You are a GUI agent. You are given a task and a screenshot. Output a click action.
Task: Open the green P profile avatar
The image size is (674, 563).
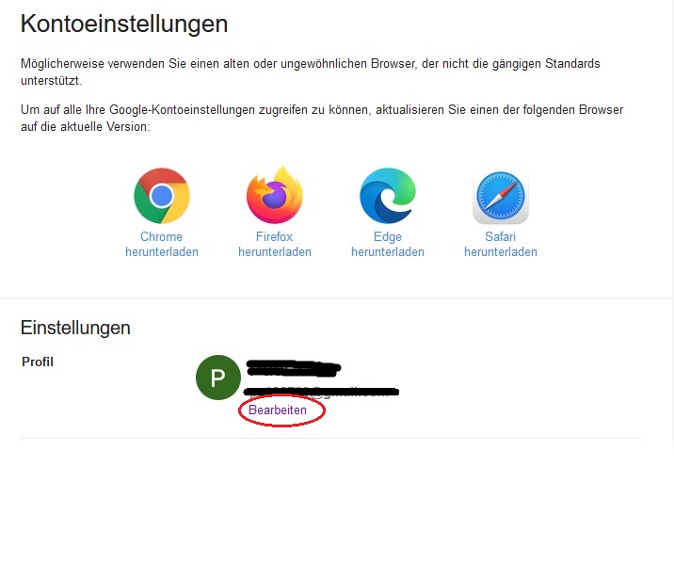(x=218, y=378)
